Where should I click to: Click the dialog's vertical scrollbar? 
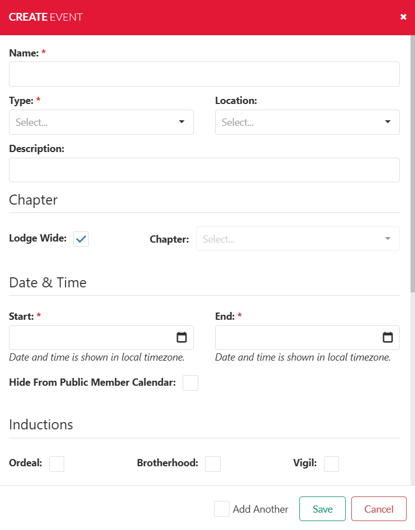tap(412, 168)
